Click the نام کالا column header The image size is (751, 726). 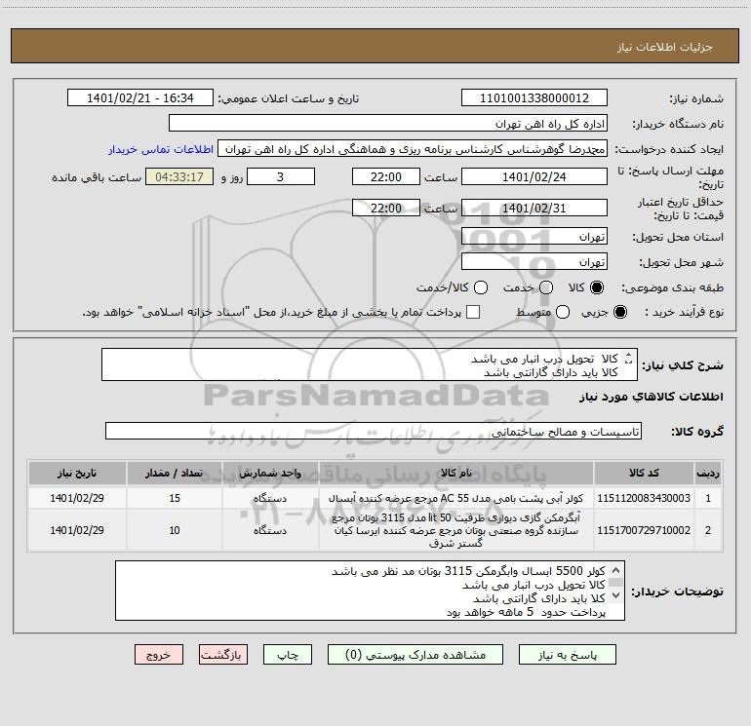point(456,473)
